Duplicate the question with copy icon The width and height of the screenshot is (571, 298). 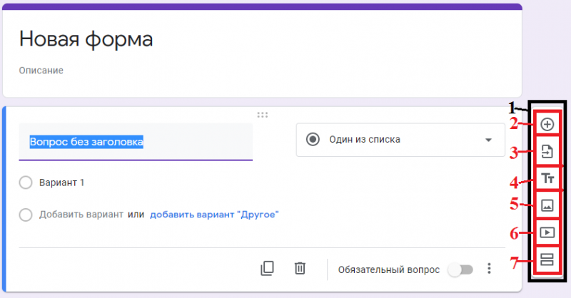[x=267, y=269]
